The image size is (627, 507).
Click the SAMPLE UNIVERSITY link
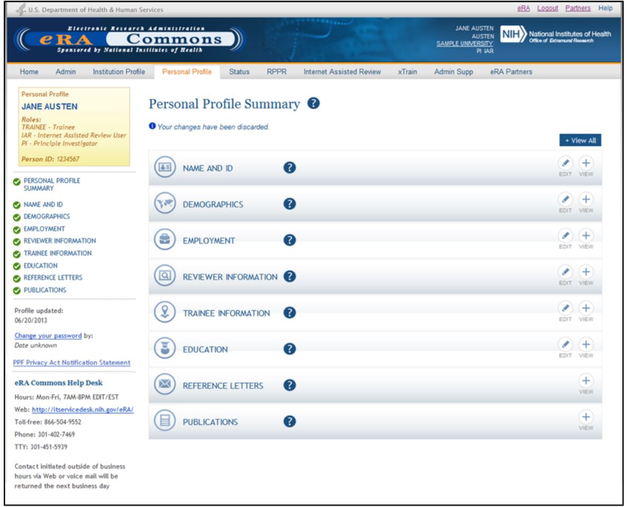coord(464,43)
